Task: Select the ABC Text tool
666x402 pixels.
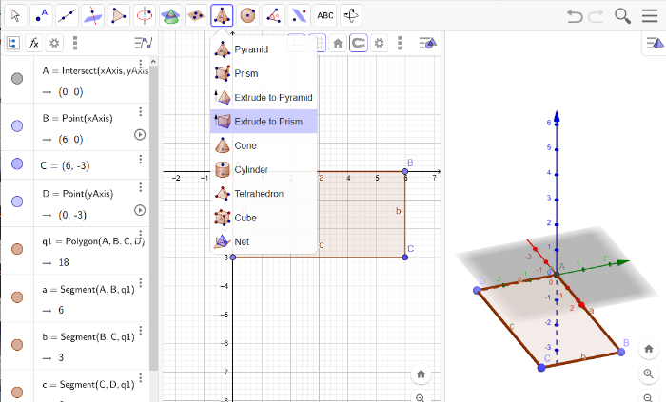Action: [325, 16]
